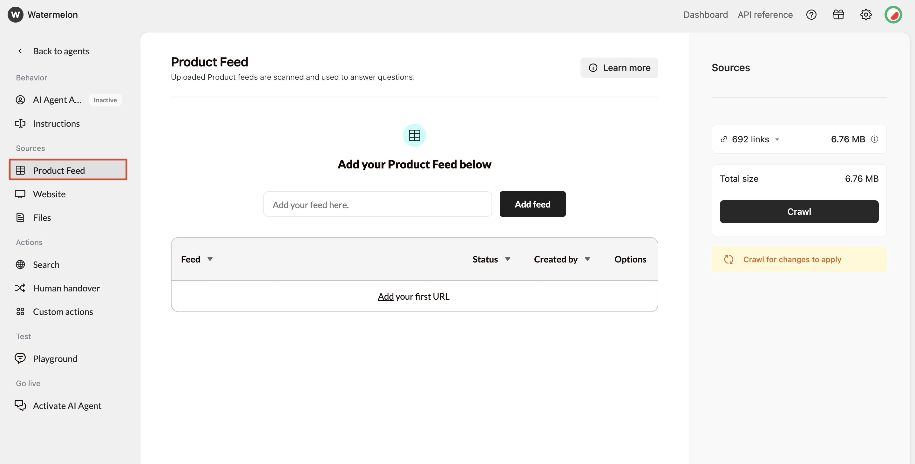
Task: Click the Custom actions grid icon
Action: tap(20, 311)
